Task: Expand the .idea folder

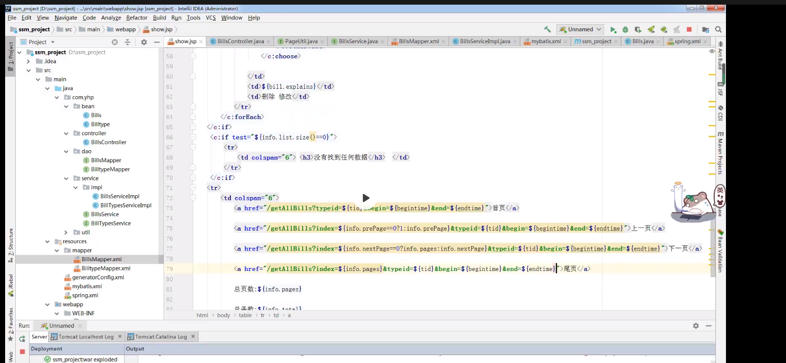Action: click(28, 61)
